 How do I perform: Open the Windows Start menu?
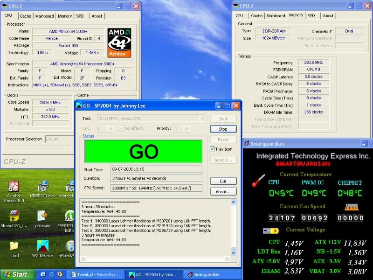click(x=18, y=274)
